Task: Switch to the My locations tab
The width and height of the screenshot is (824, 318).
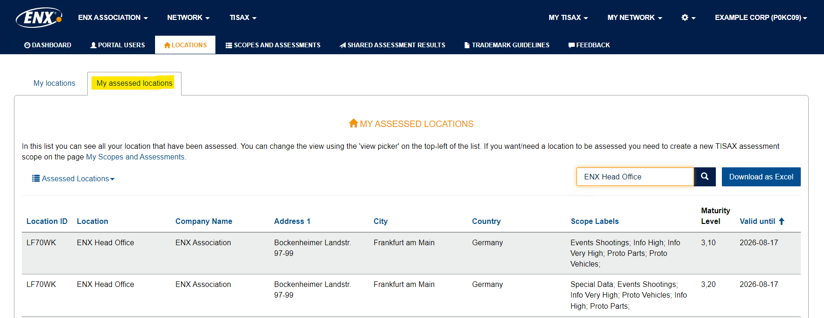Action: point(54,83)
